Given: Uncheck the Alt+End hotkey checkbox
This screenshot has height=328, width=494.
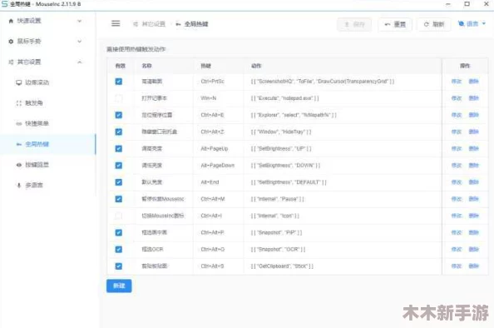Looking at the screenshot, I should pyautogui.click(x=118, y=182).
